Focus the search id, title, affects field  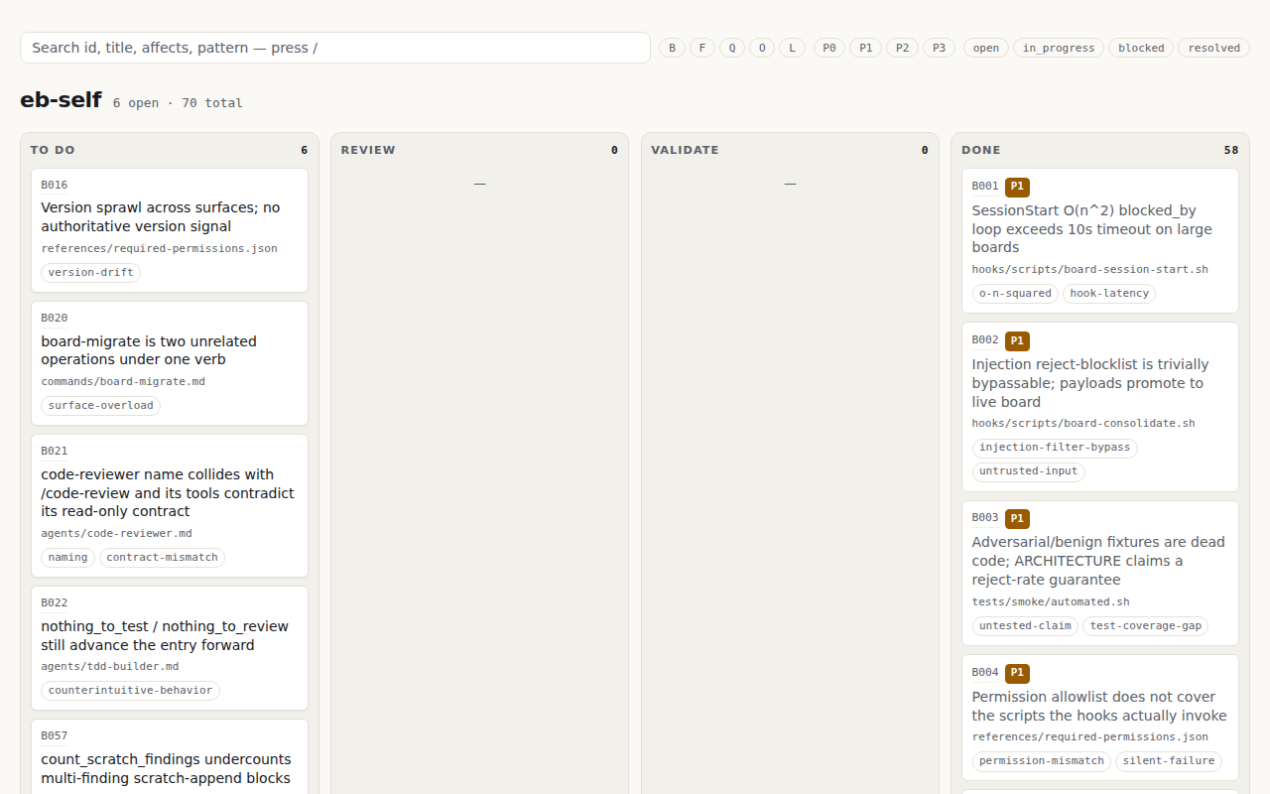(x=335, y=48)
